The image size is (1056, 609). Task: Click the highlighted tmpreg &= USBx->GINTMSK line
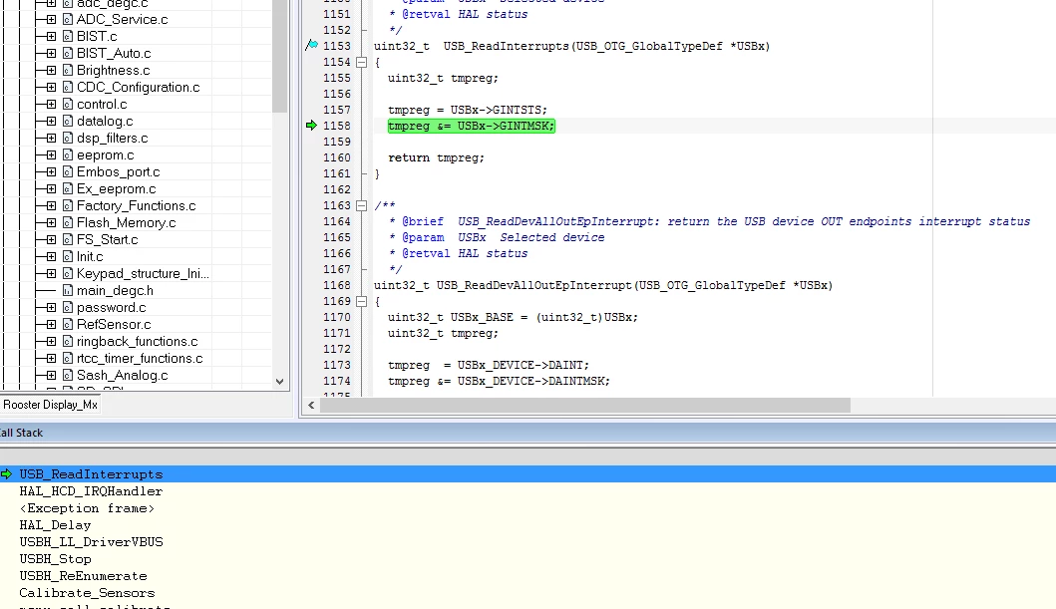point(472,126)
